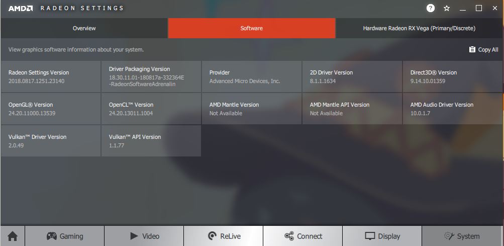The width and height of the screenshot is (504, 246).
Task: Select the Software tab
Action: pos(251,28)
